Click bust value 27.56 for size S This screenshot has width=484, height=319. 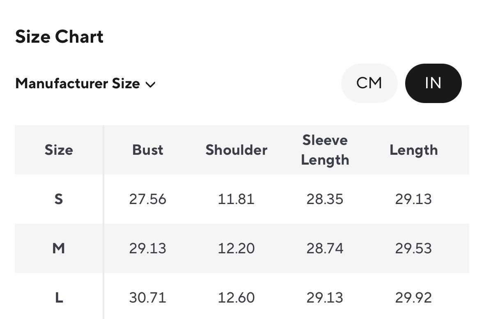148,199
